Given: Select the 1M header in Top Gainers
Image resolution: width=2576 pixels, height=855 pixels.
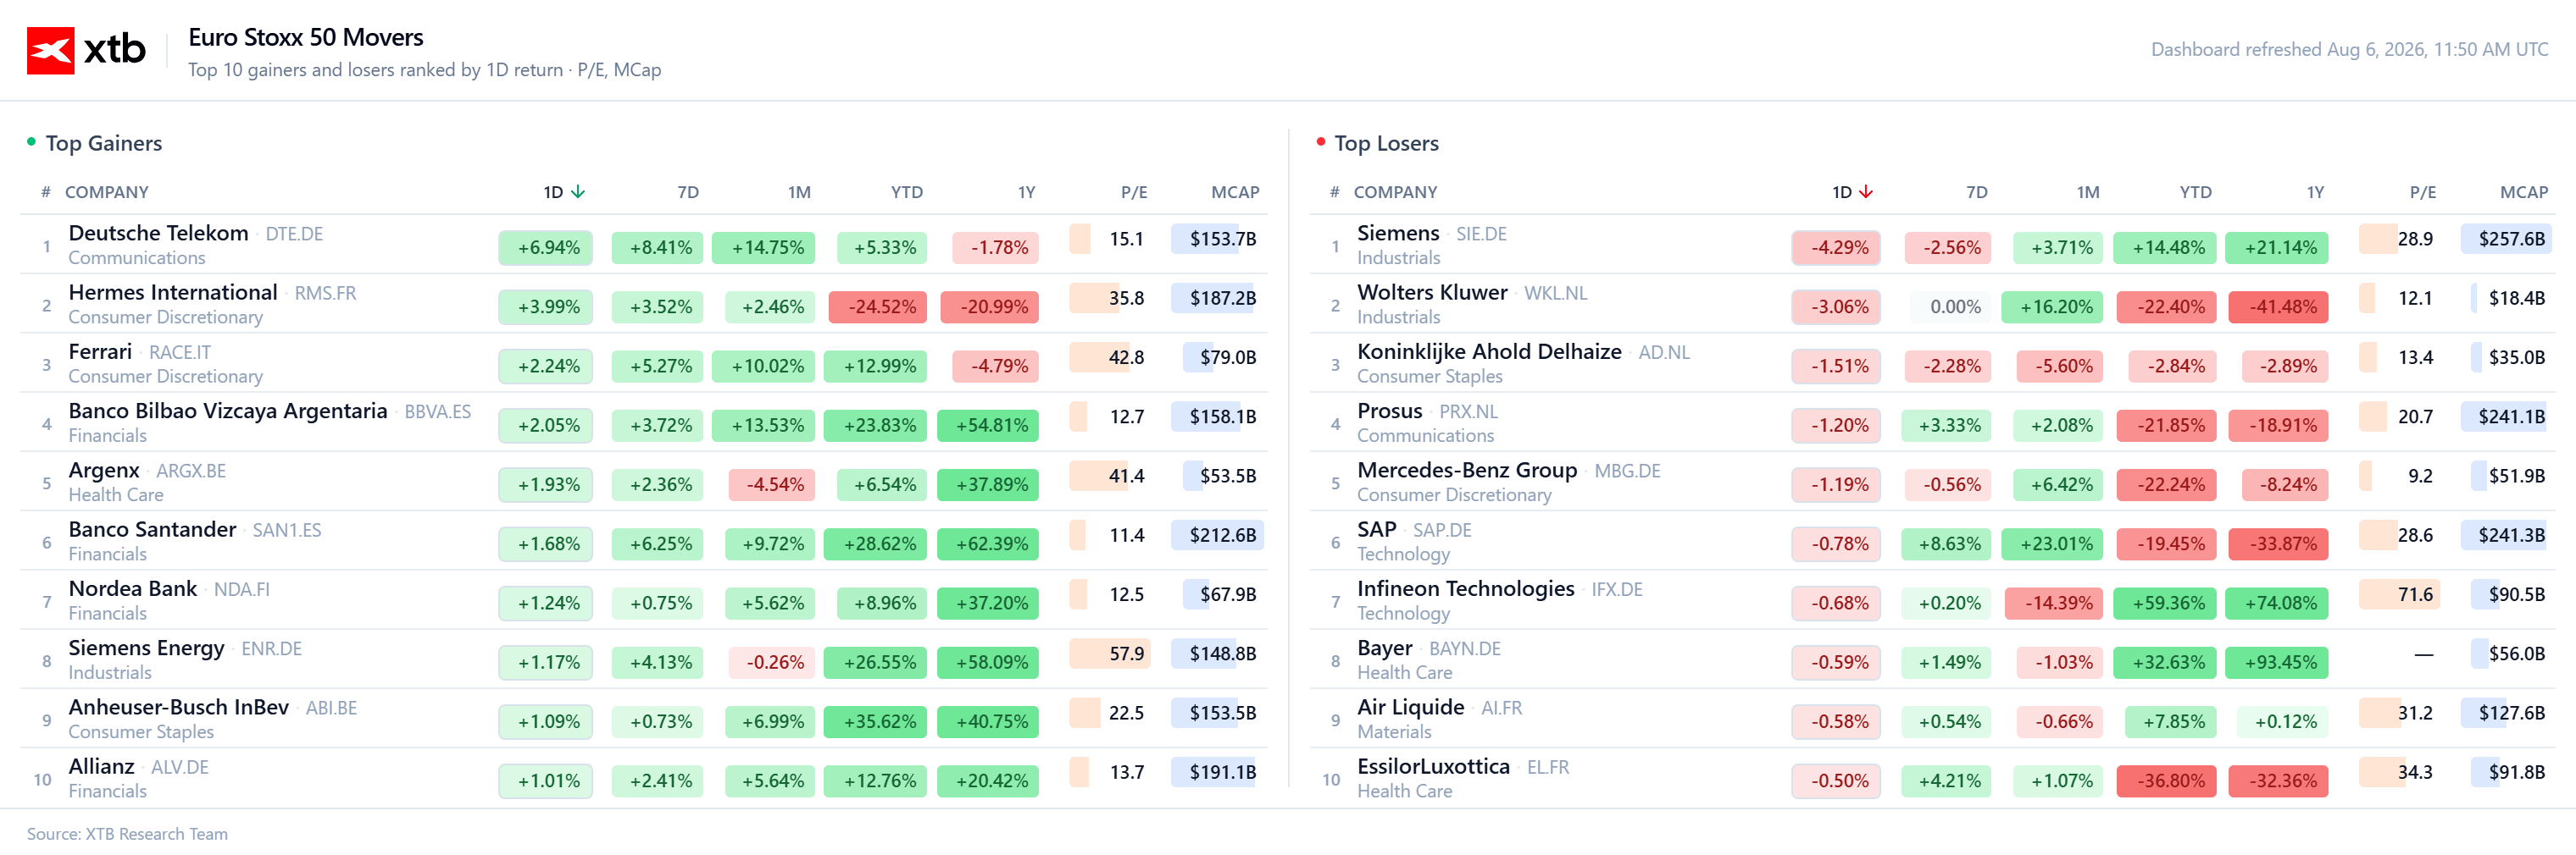Looking at the screenshot, I should (x=799, y=192).
